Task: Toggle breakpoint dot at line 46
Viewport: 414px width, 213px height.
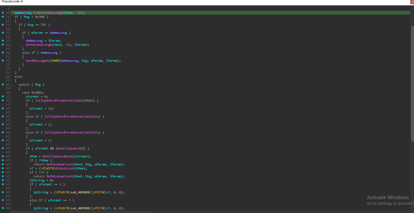Action: (3, 156)
